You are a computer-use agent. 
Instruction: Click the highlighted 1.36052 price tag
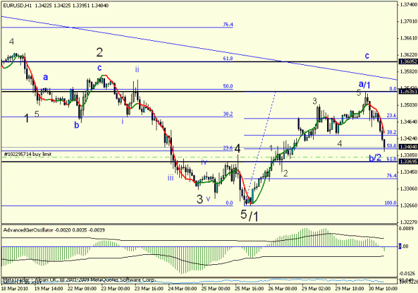click(407, 62)
